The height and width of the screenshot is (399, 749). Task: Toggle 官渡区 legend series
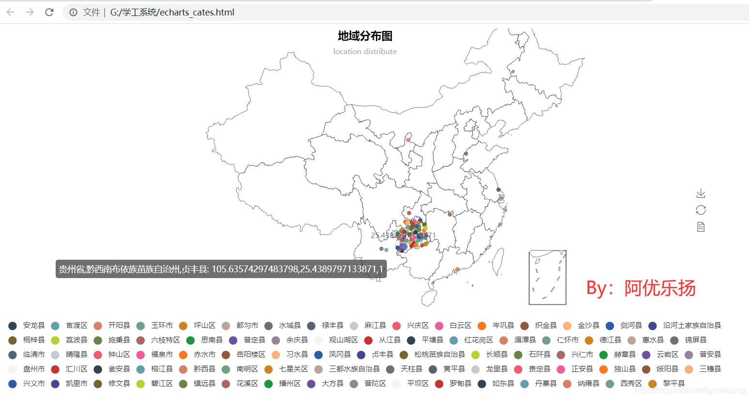point(69,325)
